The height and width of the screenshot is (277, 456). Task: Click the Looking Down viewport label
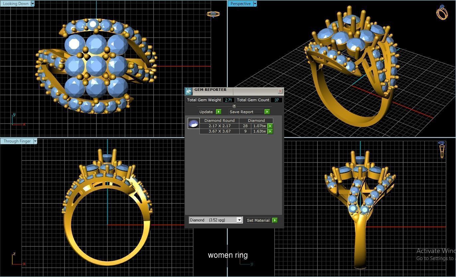(15, 4)
